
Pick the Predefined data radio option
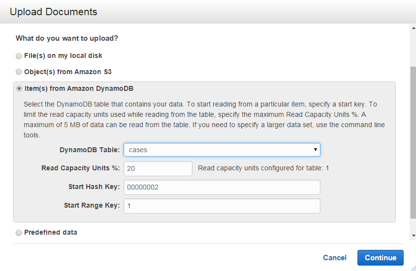click(19, 232)
